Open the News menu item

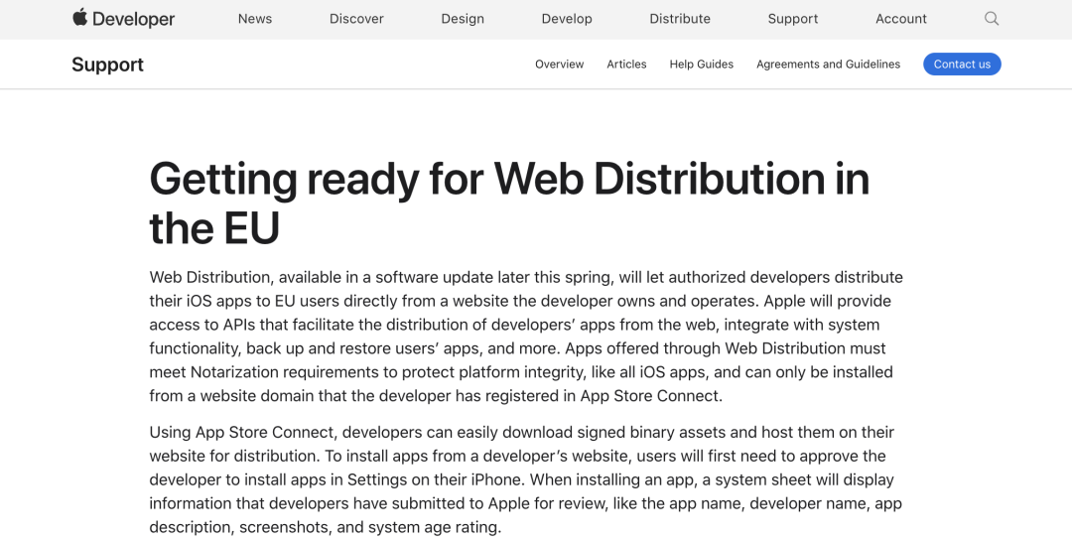coord(255,19)
